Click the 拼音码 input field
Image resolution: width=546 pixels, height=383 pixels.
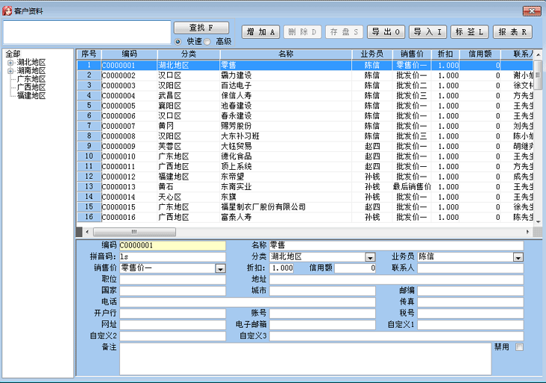pos(173,257)
